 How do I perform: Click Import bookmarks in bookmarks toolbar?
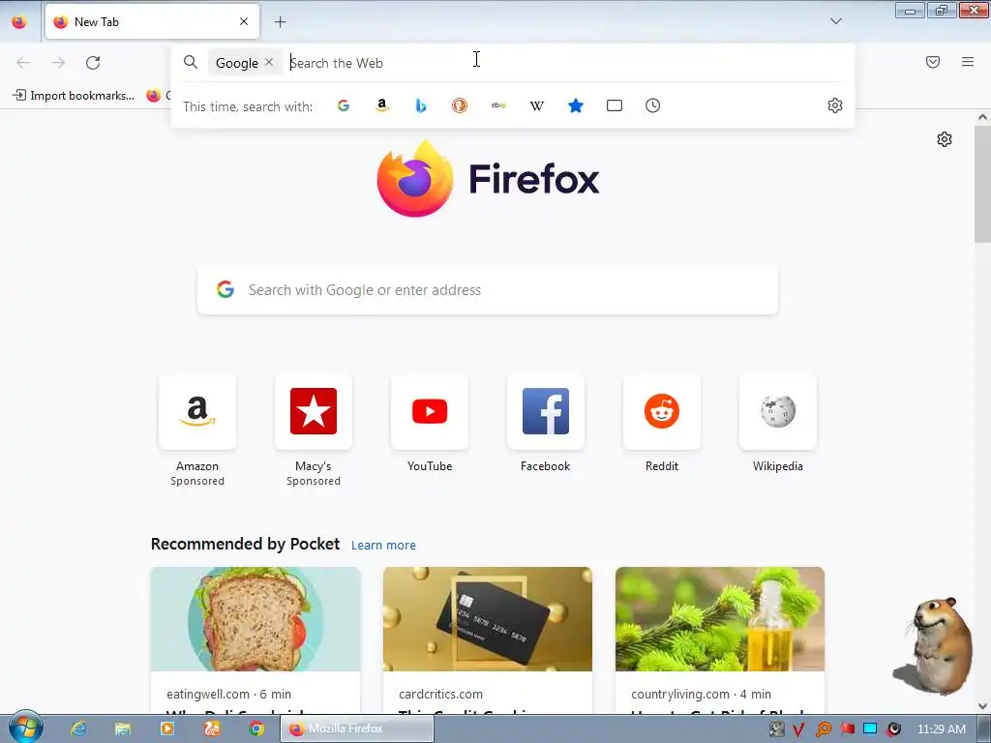(74, 96)
